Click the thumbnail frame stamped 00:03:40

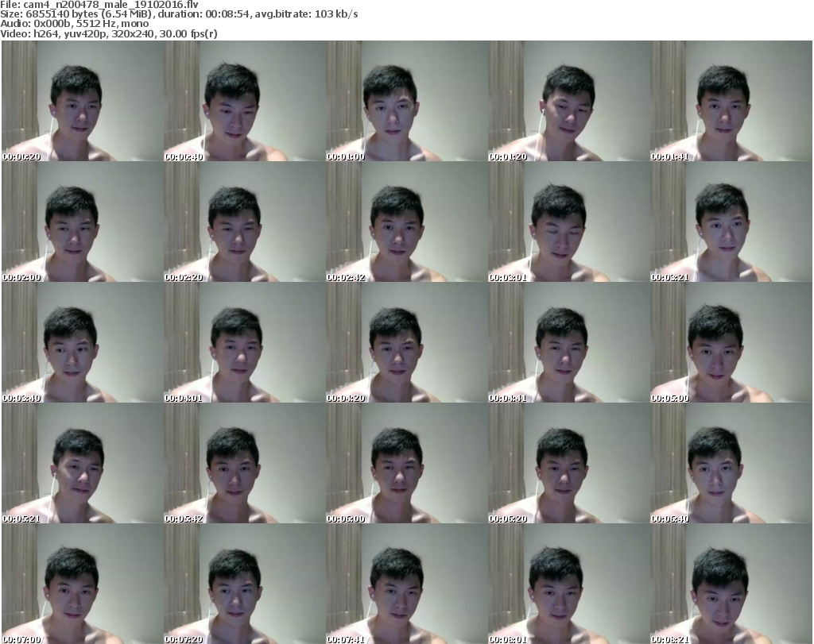point(83,343)
